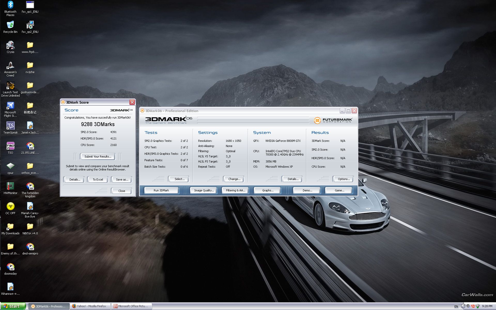This screenshot has width=496, height=310.
Task: Click "1680 x 1050" resolution value
Action: (233, 141)
